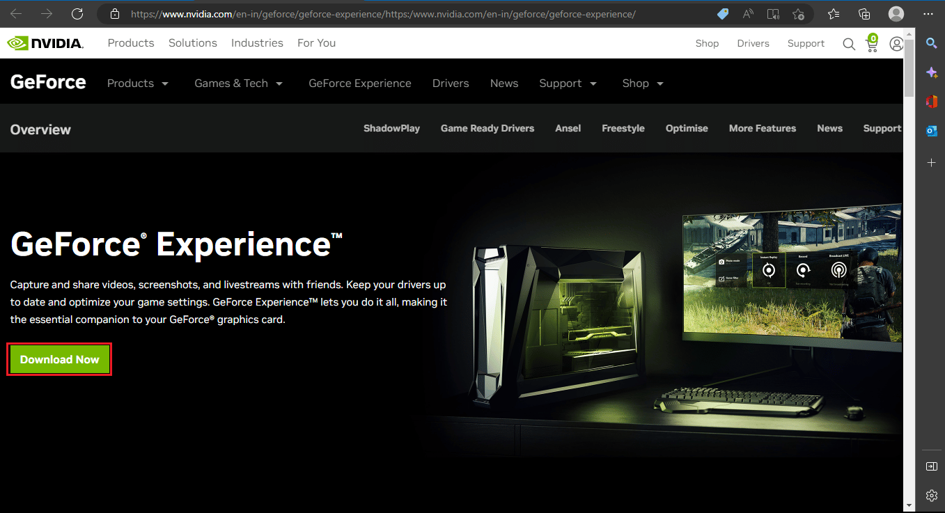Screen dimensions: 945x513
Task: Open the shopping cart
Action: coord(872,43)
